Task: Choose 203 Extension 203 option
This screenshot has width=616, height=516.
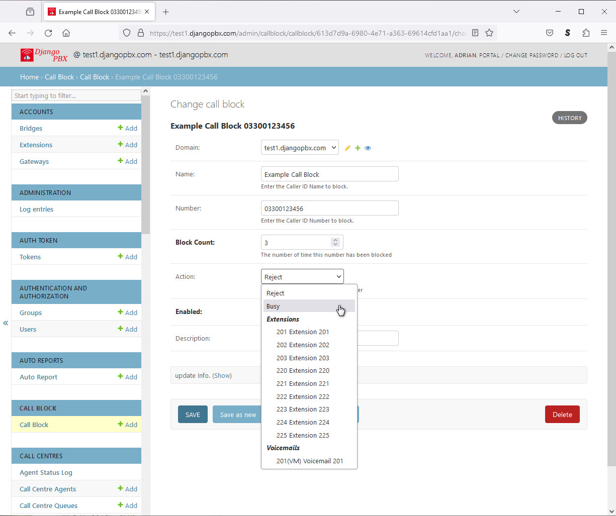Action: (303, 358)
